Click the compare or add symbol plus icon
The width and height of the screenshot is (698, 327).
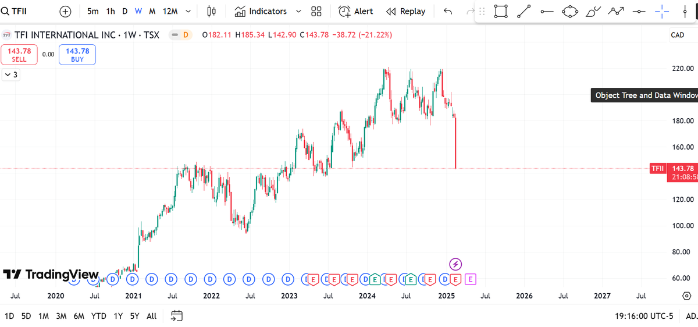pyautogui.click(x=66, y=11)
